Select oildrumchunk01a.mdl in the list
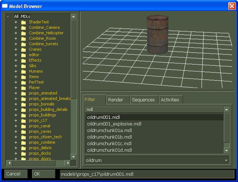 tap(155, 130)
